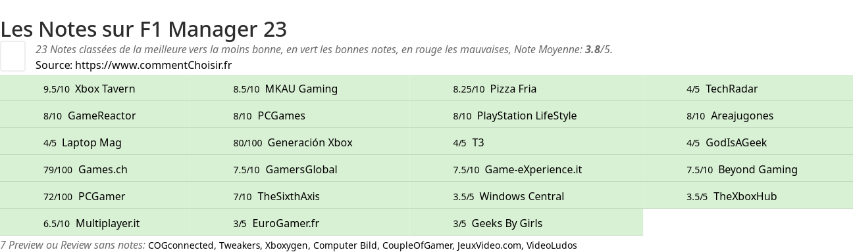Select the Xbox Tavern 9.5/10 rating
The image size is (853, 252).
tap(95, 89)
